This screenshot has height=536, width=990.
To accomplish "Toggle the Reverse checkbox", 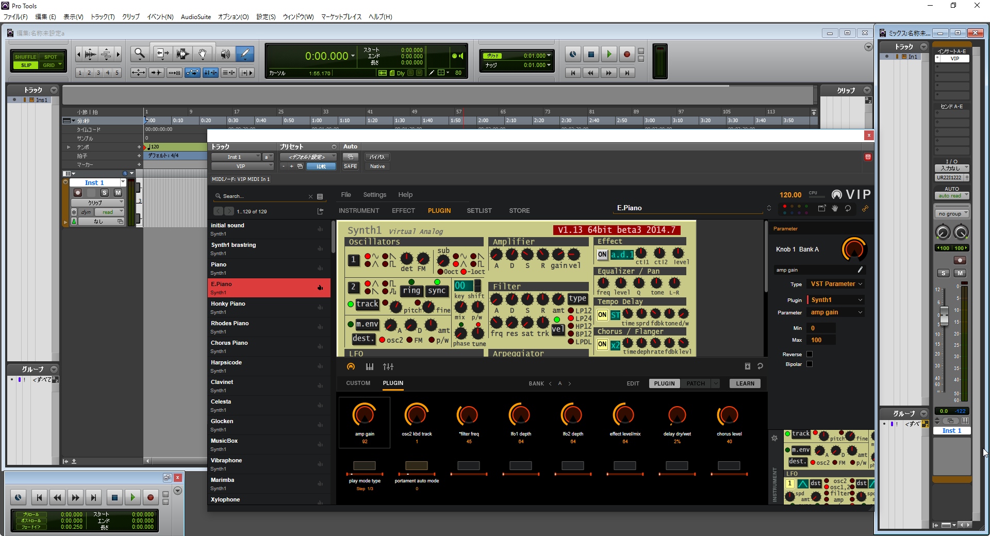I will point(809,354).
